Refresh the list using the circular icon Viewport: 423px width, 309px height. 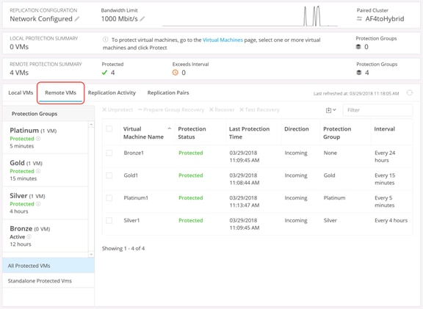tap(410, 92)
